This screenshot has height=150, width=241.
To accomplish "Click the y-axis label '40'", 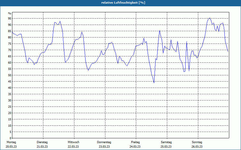I will coord(10,88).
